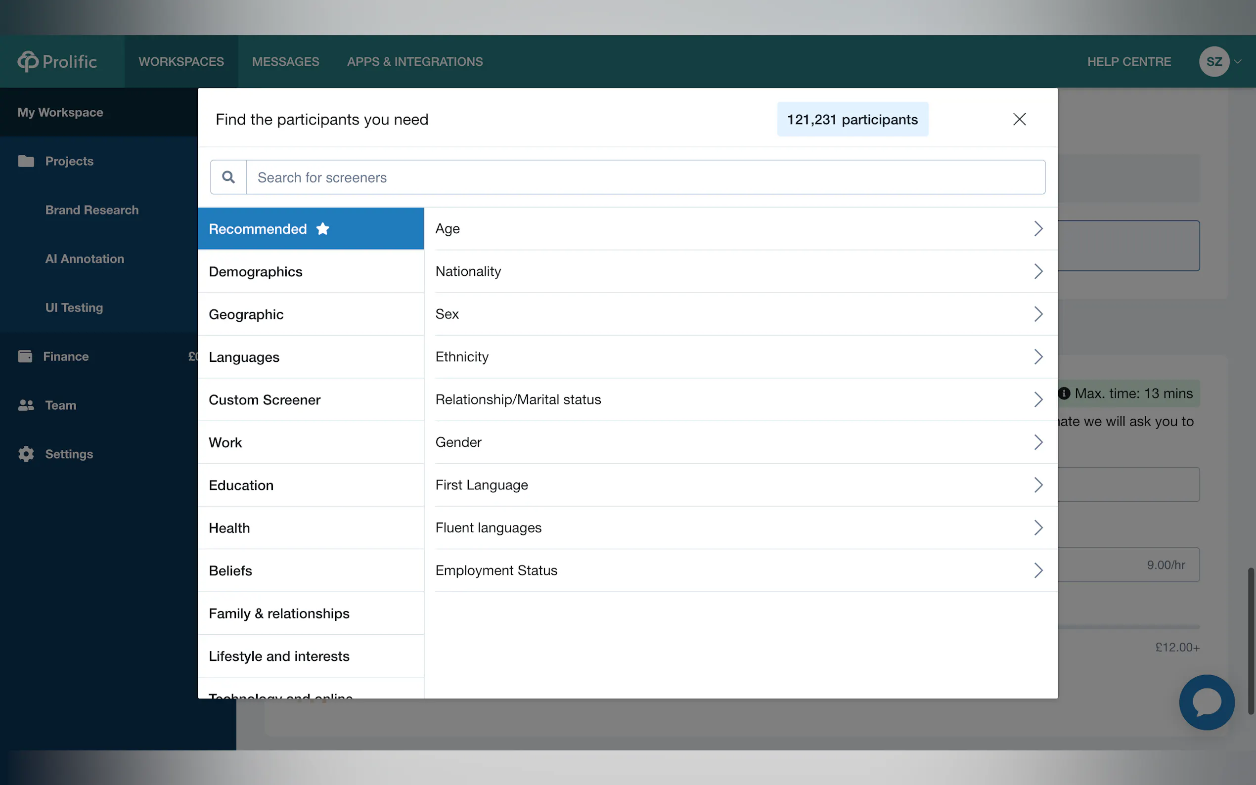Open the Brand Research project
The image size is (1256, 785).
pyautogui.click(x=92, y=210)
